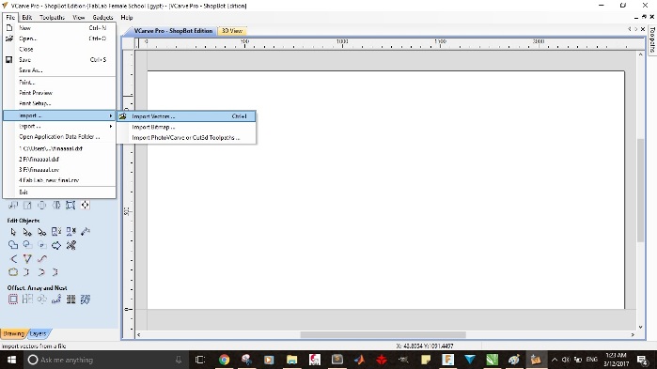Click Paste along curve icon

click(56, 300)
